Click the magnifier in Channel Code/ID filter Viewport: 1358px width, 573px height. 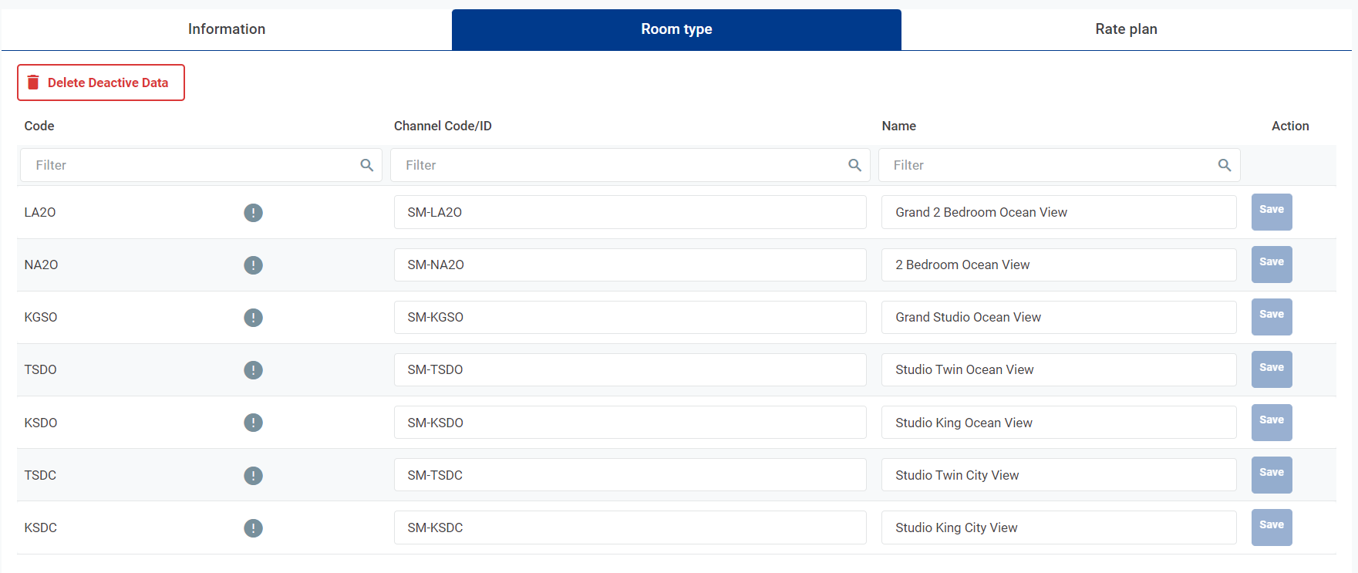tap(854, 165)
